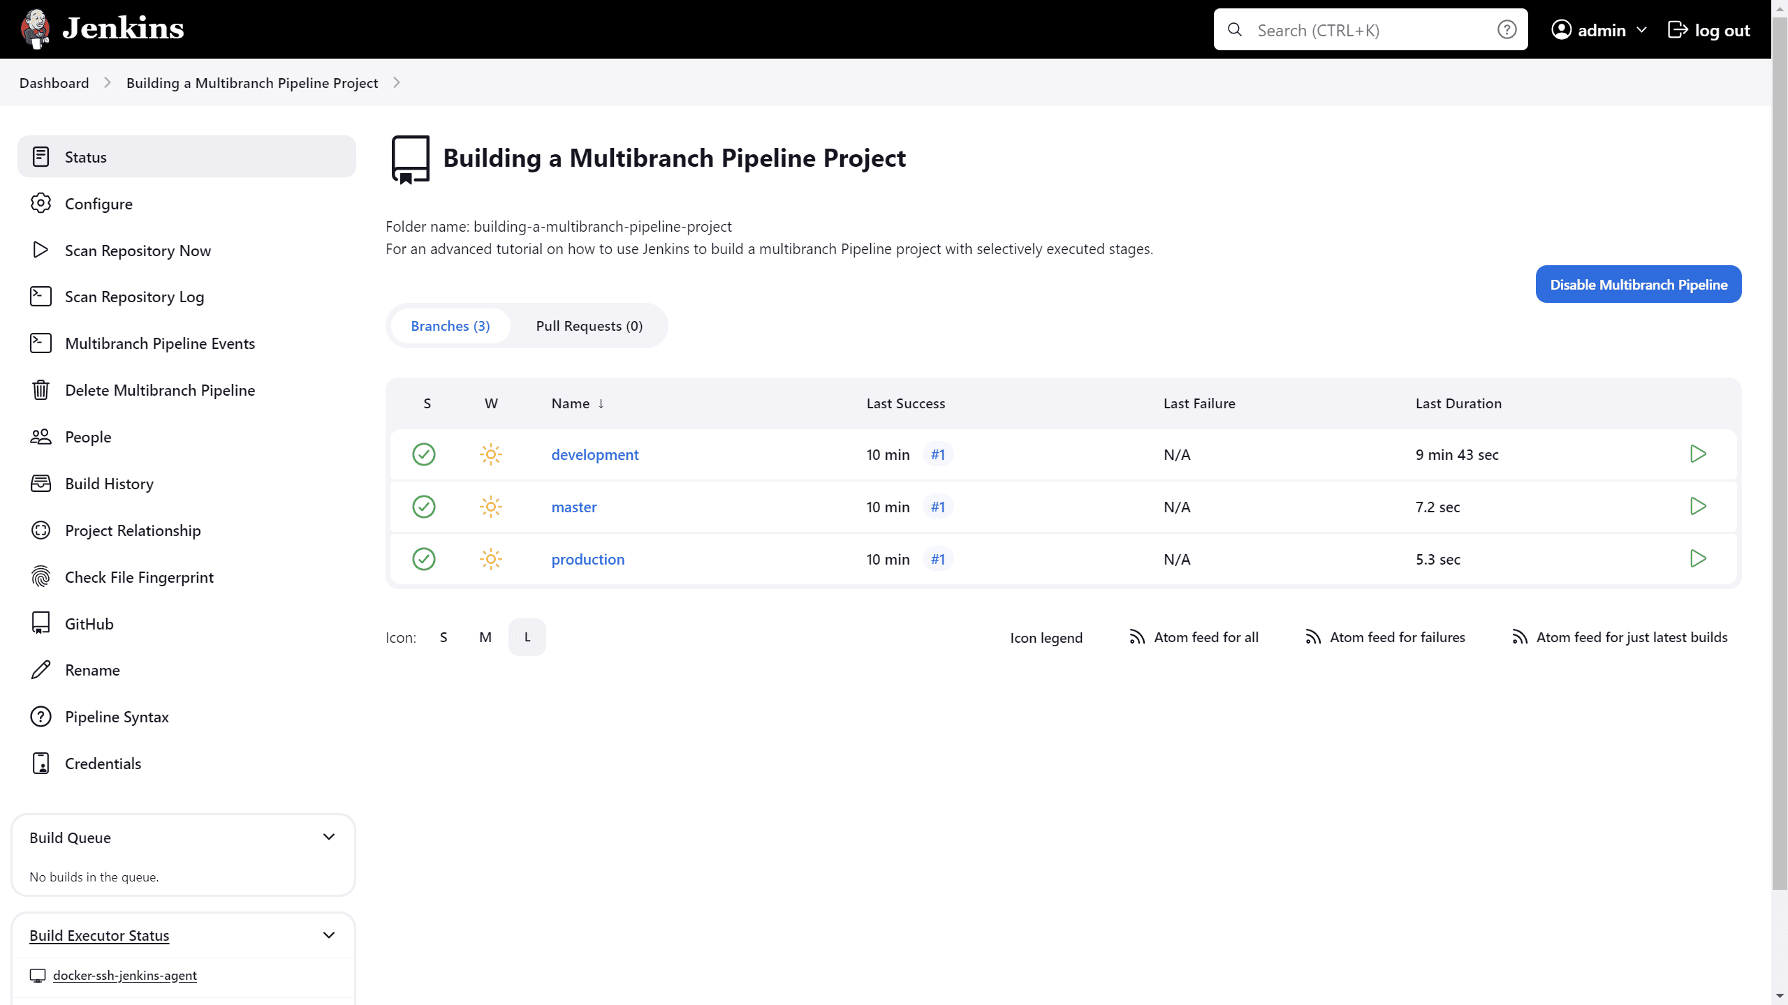This screenshot has width=1788, height=1005.
Task: Click the Status icon in sidebar
Action: pos(41,156)
